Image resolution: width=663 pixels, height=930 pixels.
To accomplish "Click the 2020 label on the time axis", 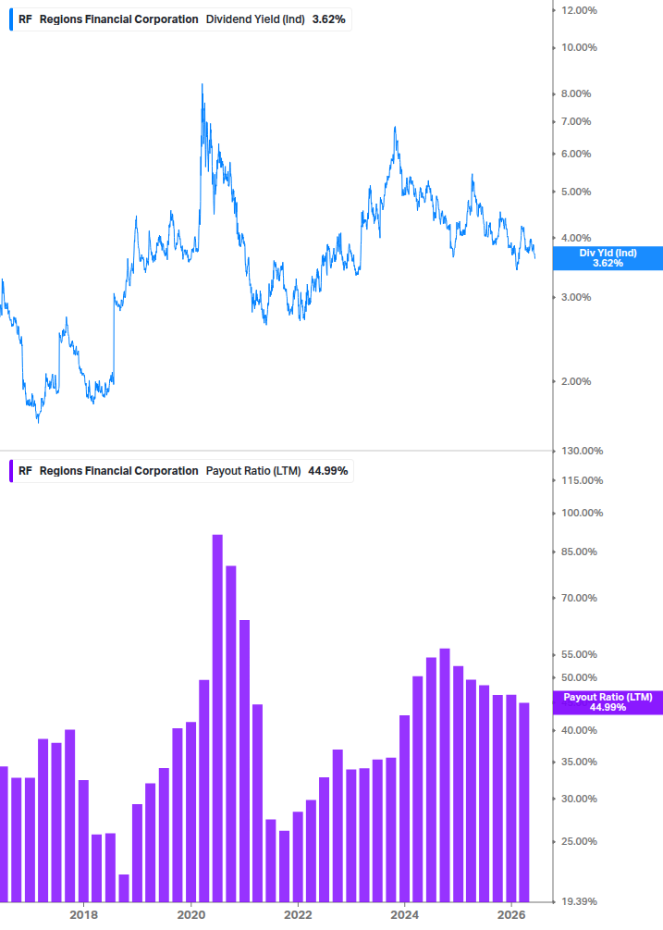I will [190, 914].
